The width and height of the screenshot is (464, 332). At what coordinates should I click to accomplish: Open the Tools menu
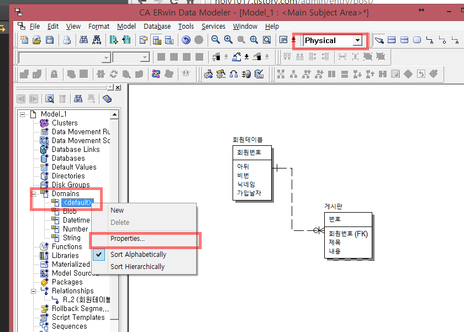pyautogui.click(x=186, y=27)
